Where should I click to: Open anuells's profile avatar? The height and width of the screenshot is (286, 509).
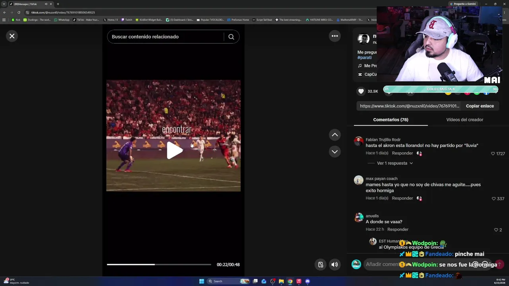tap(359, 218)
